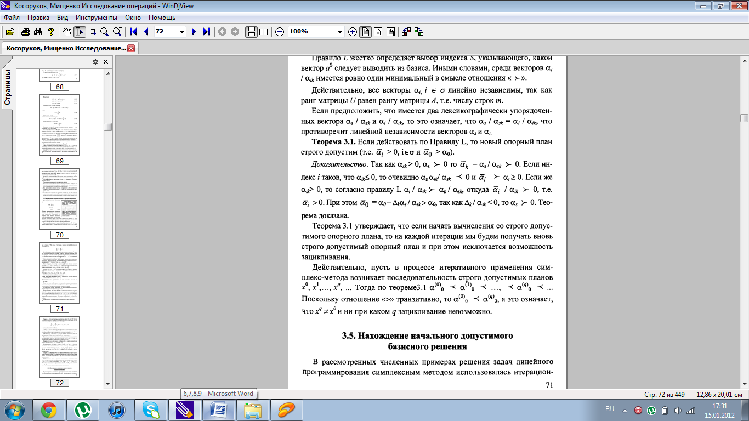Go to first page

click(133, 32)
